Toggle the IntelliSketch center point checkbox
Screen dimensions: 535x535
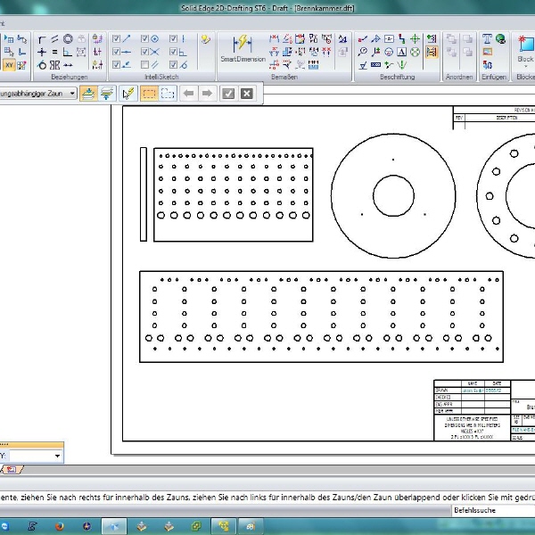144,39
